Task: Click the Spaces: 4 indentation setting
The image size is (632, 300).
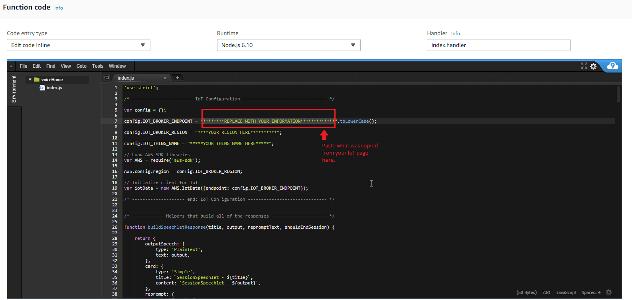Action: 591,292
